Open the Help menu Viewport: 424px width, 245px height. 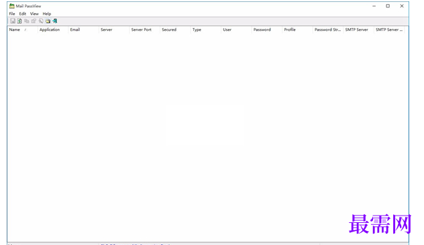click(x=47, y=14)
